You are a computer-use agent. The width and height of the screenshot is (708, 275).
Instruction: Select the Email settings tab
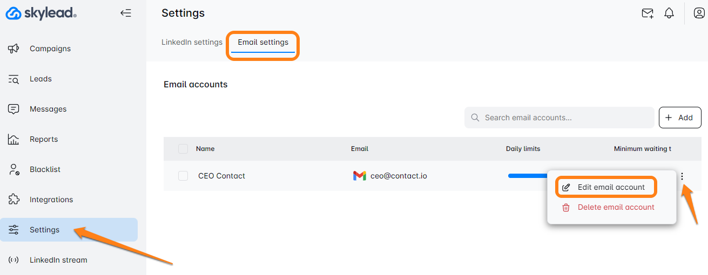point(263,42)
